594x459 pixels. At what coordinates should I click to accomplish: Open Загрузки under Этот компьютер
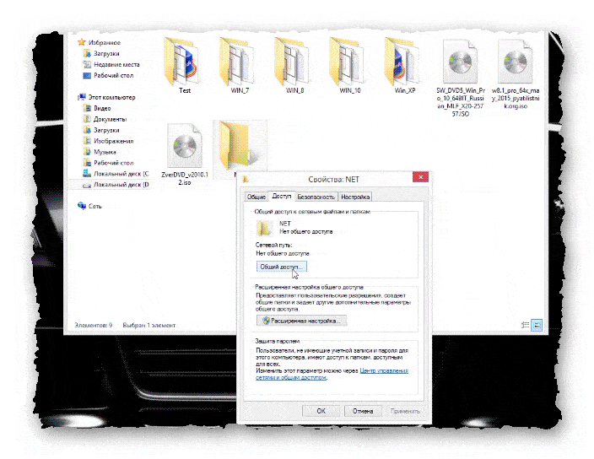coord(106,130)
